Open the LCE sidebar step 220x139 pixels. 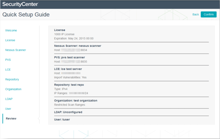pyautogui.click(x=8, y=69)
